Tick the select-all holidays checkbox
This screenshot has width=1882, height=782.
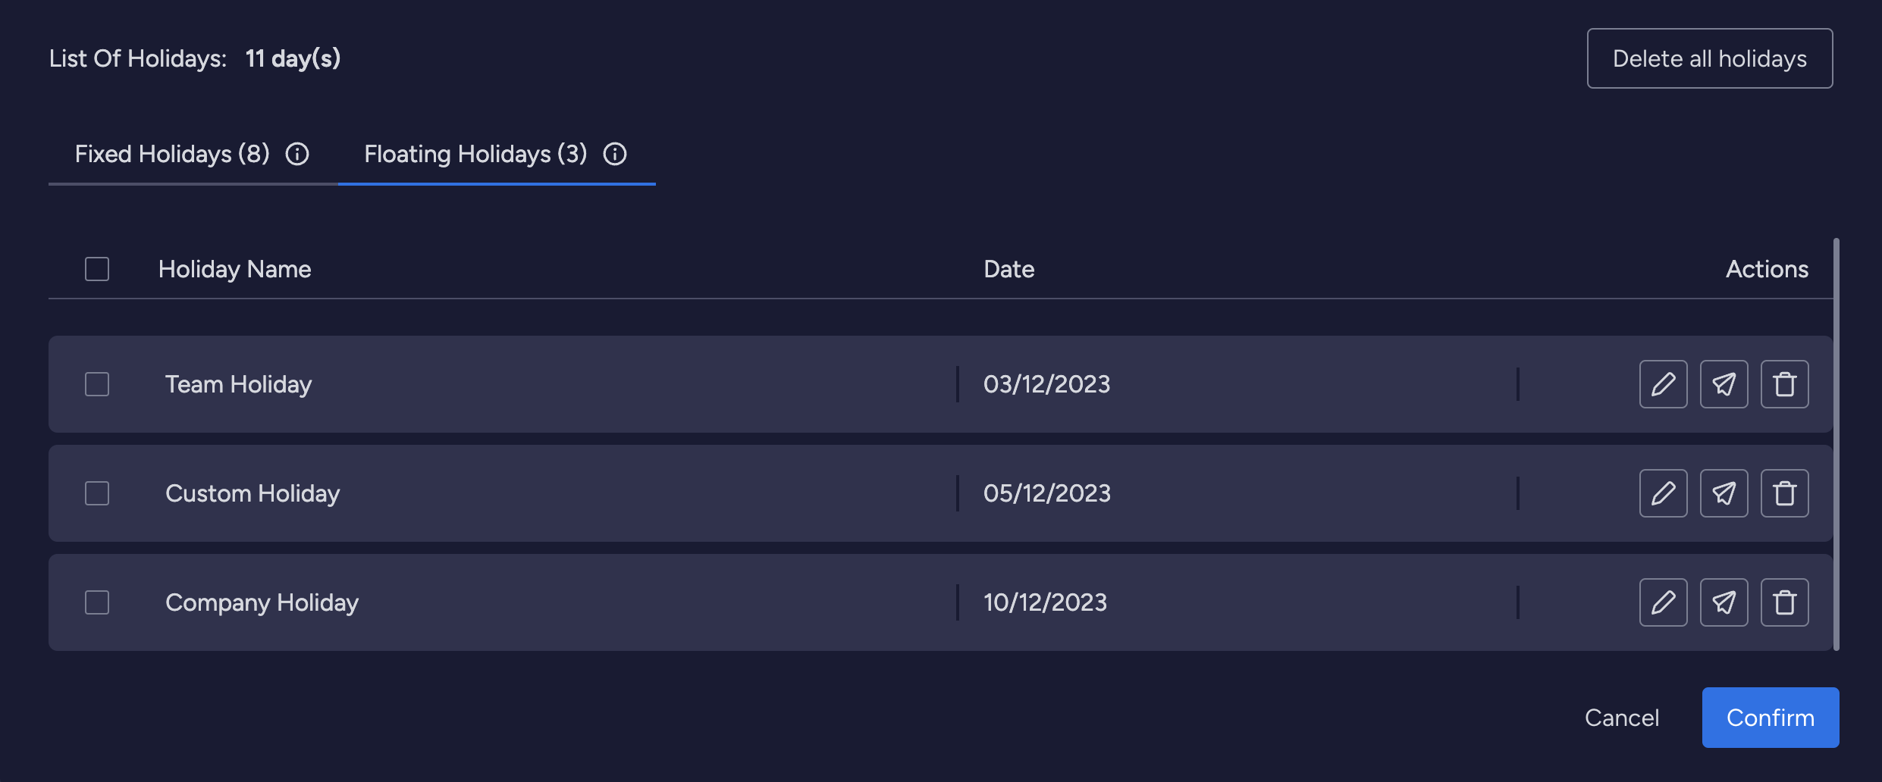click(x=97, y=269)
